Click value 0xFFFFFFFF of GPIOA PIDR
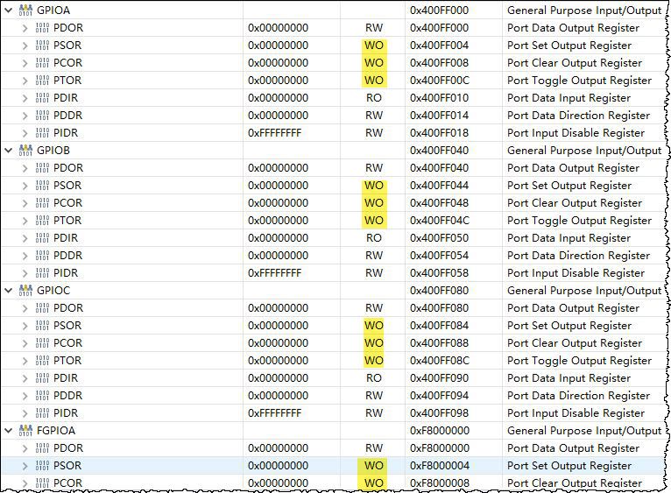 tap(275, 133)
